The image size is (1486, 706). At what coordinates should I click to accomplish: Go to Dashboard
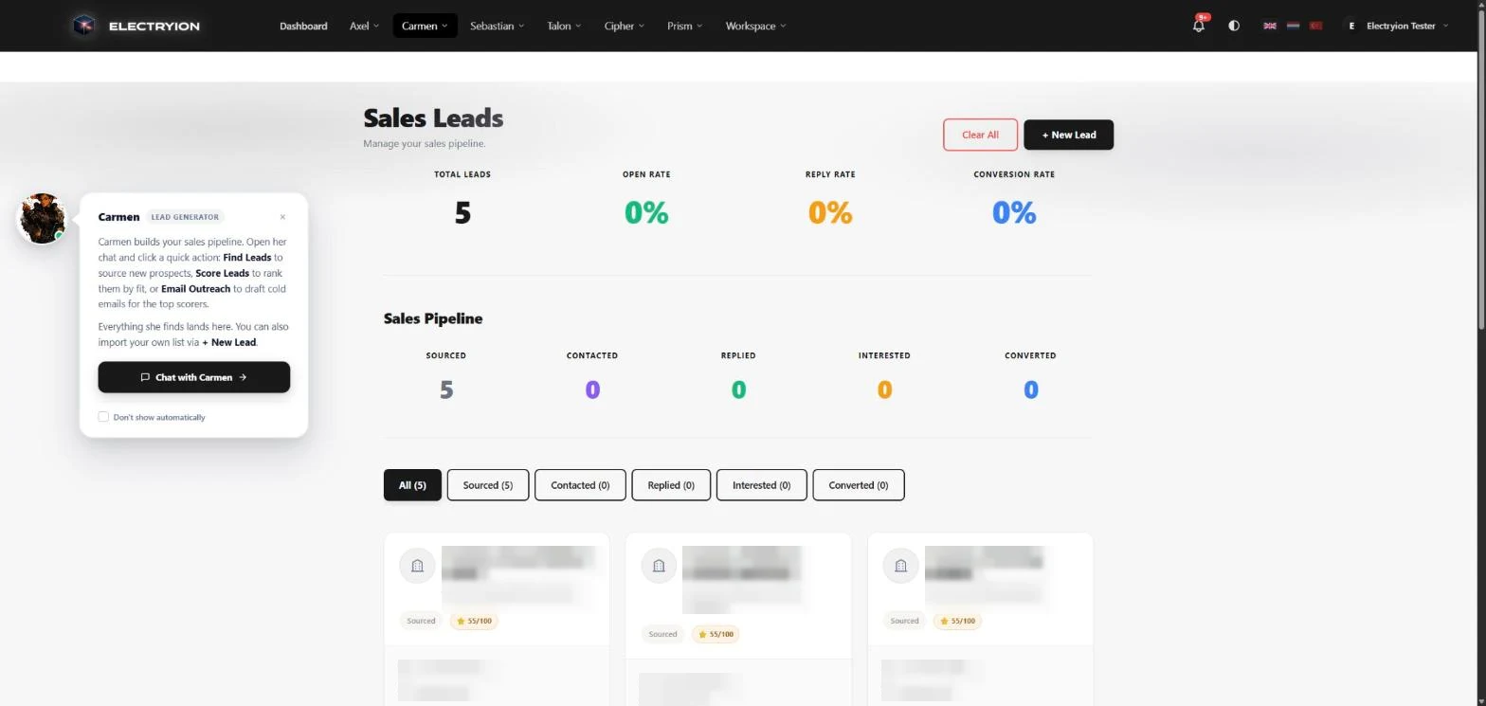click(x=303, y=26)
